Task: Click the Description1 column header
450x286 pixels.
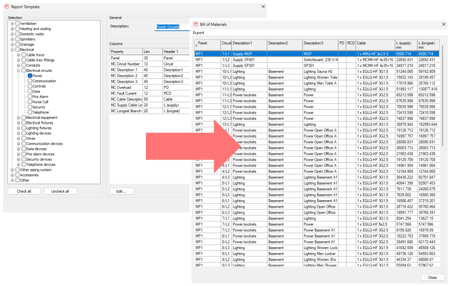Action: pos(249,45)
